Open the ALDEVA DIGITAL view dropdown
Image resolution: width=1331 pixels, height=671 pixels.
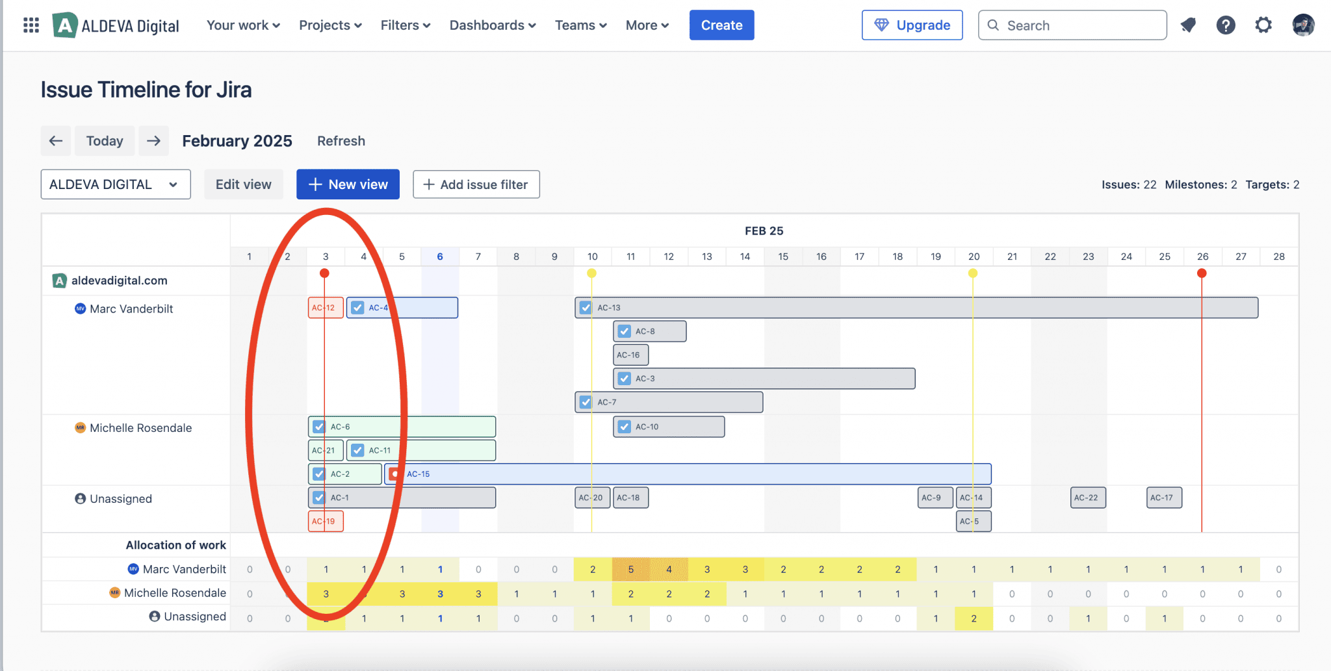pyautogui.click(x=116, y=184)
